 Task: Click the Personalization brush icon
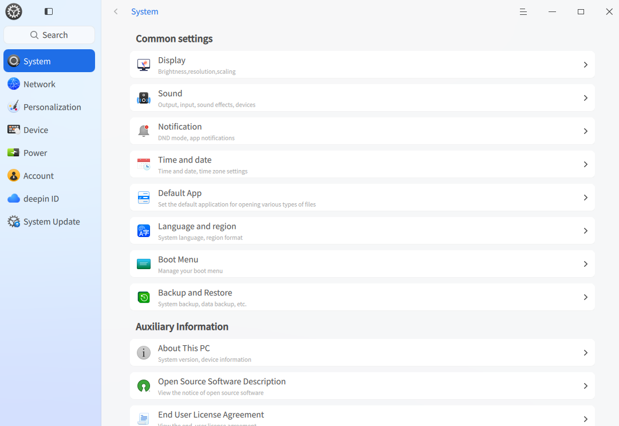click(x=14, y=107)
